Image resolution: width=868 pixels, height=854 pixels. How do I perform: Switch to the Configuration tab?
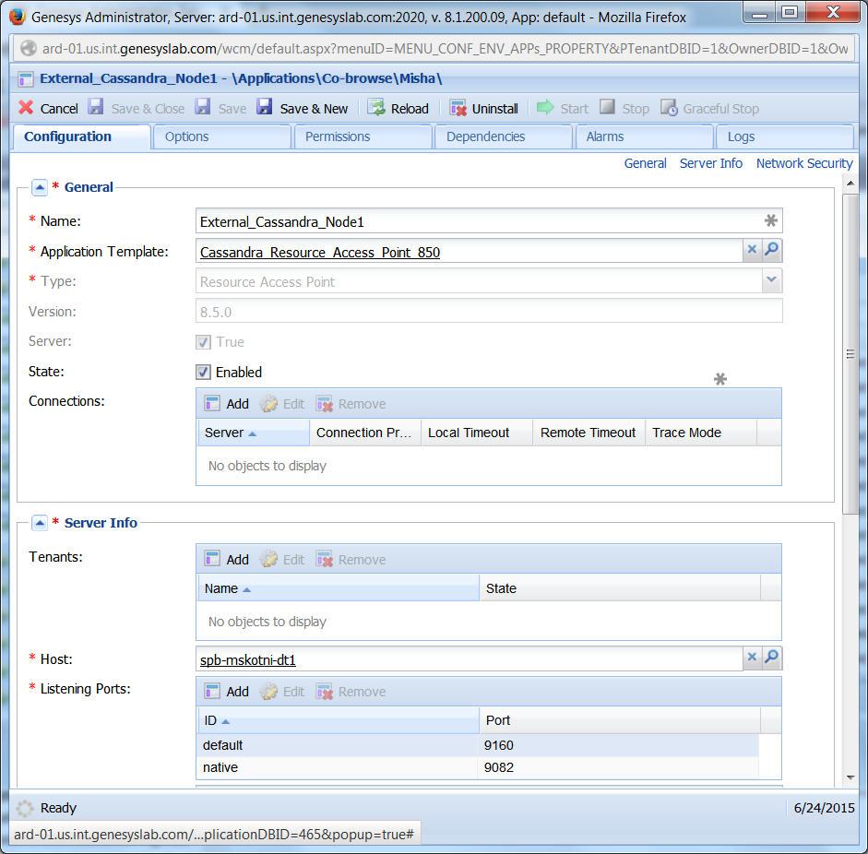(81, 136)
